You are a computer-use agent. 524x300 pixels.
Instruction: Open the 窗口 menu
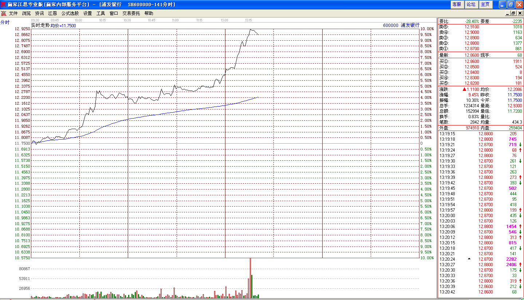tap(114, 13)
